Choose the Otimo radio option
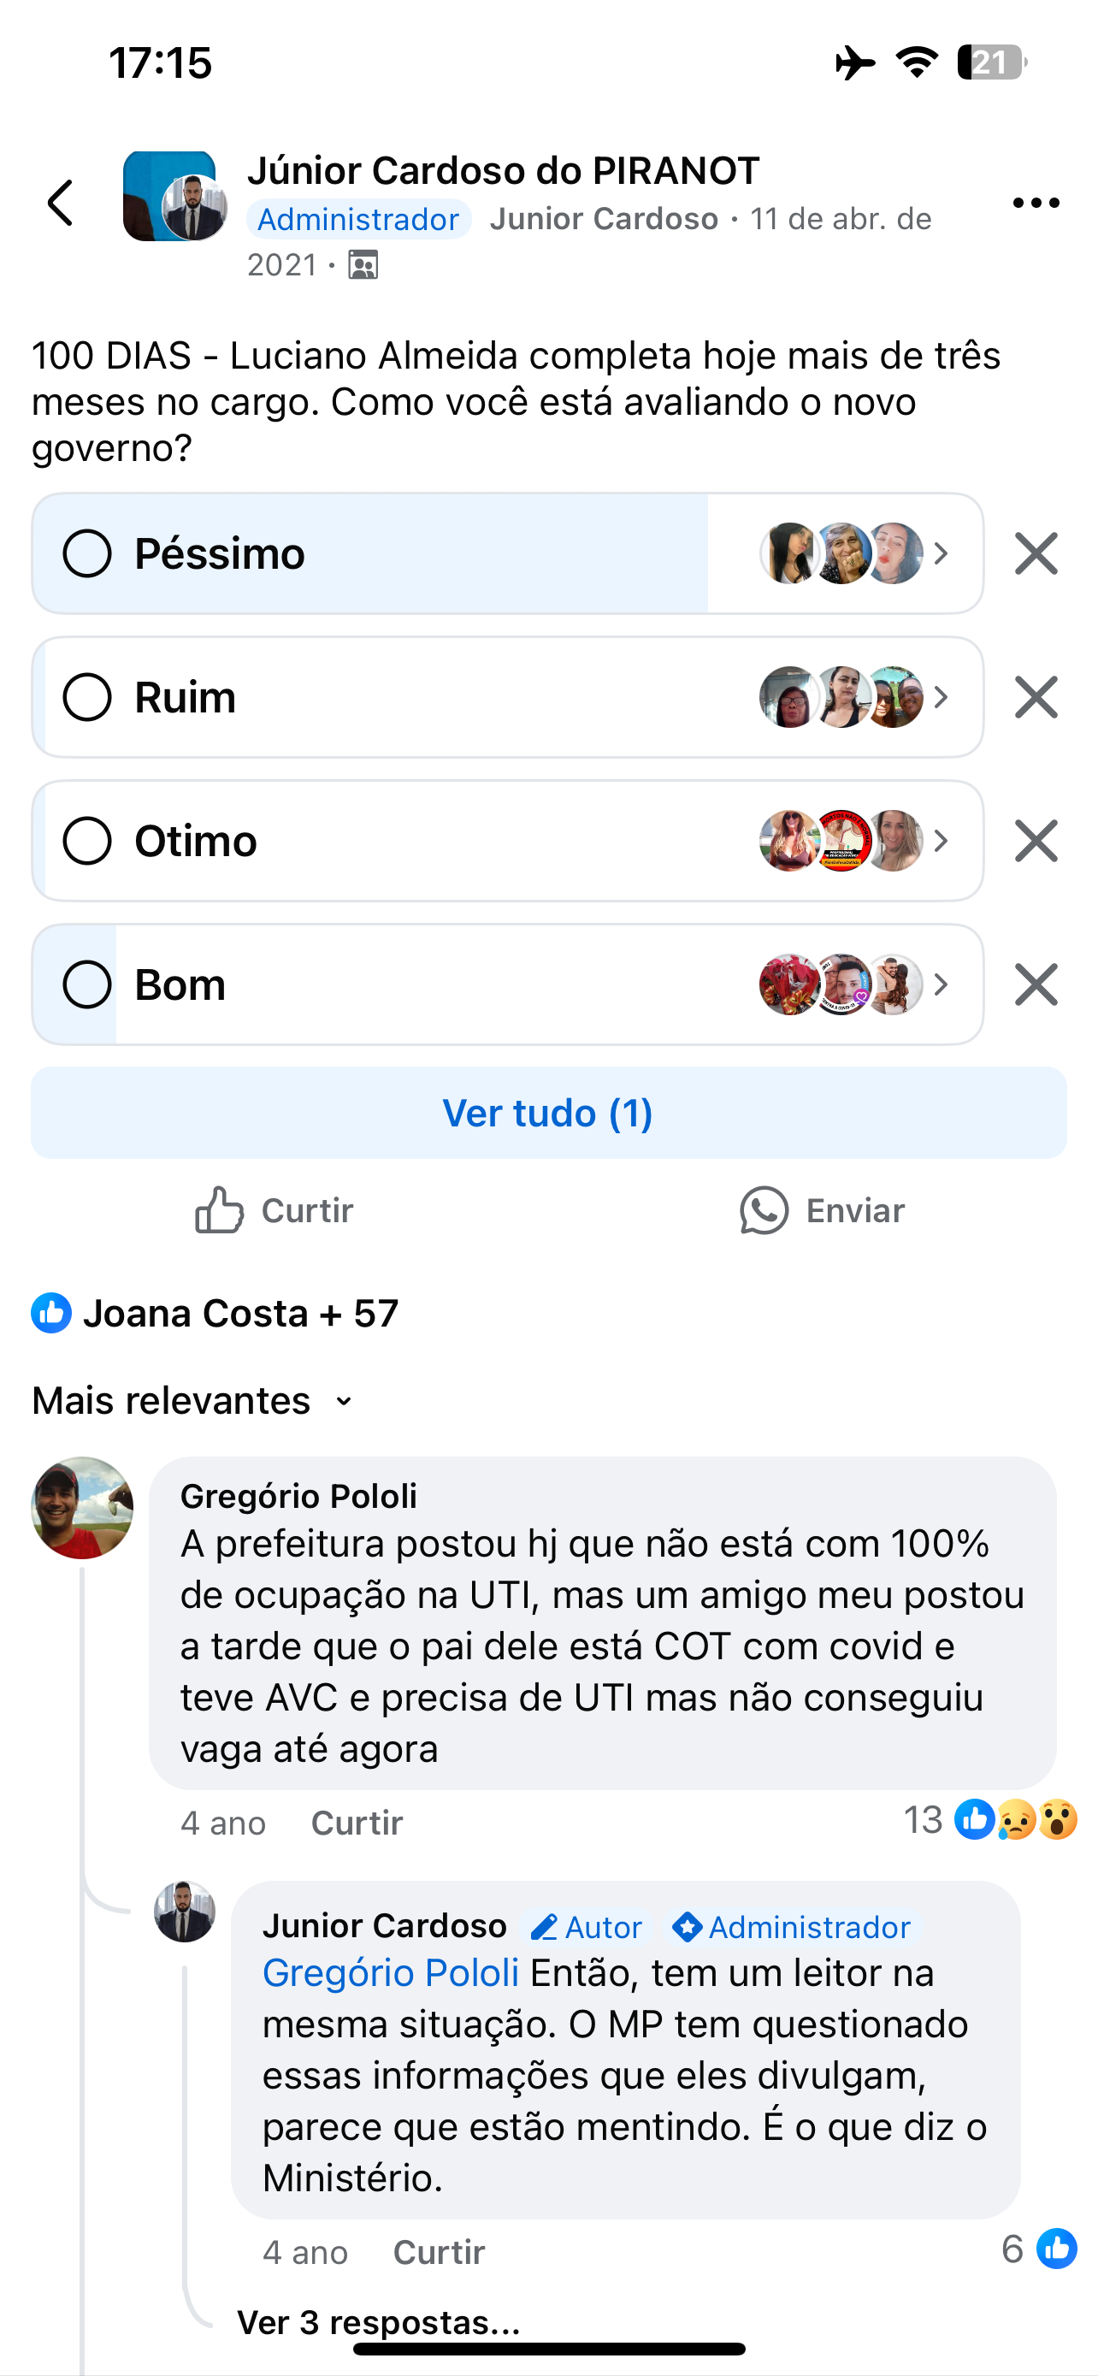1098x2376 pixels. pos(87,842)
